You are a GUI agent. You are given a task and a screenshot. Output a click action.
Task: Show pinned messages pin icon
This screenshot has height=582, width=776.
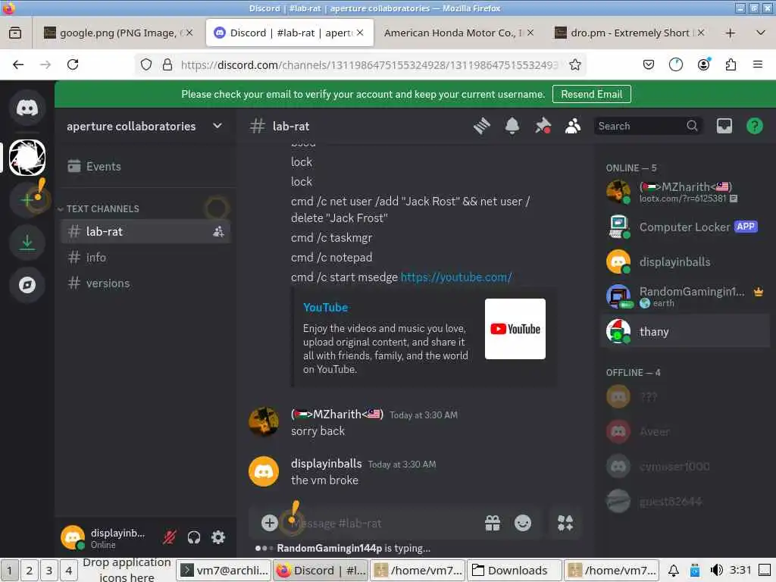[543, 127]
